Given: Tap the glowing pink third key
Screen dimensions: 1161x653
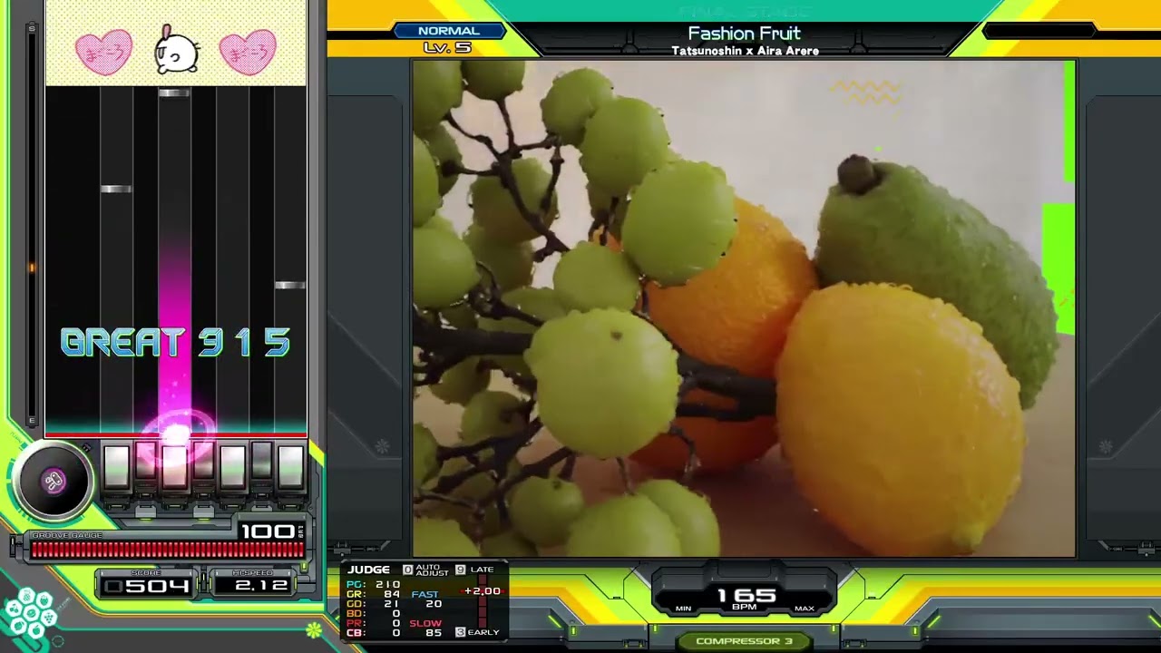Looking at the screenshot, I should pos(174,466).
